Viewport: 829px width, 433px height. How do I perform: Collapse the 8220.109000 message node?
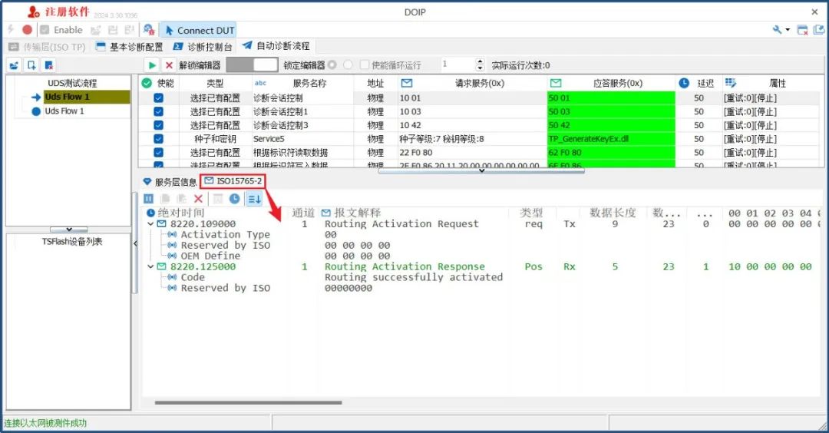pos(150,224)
